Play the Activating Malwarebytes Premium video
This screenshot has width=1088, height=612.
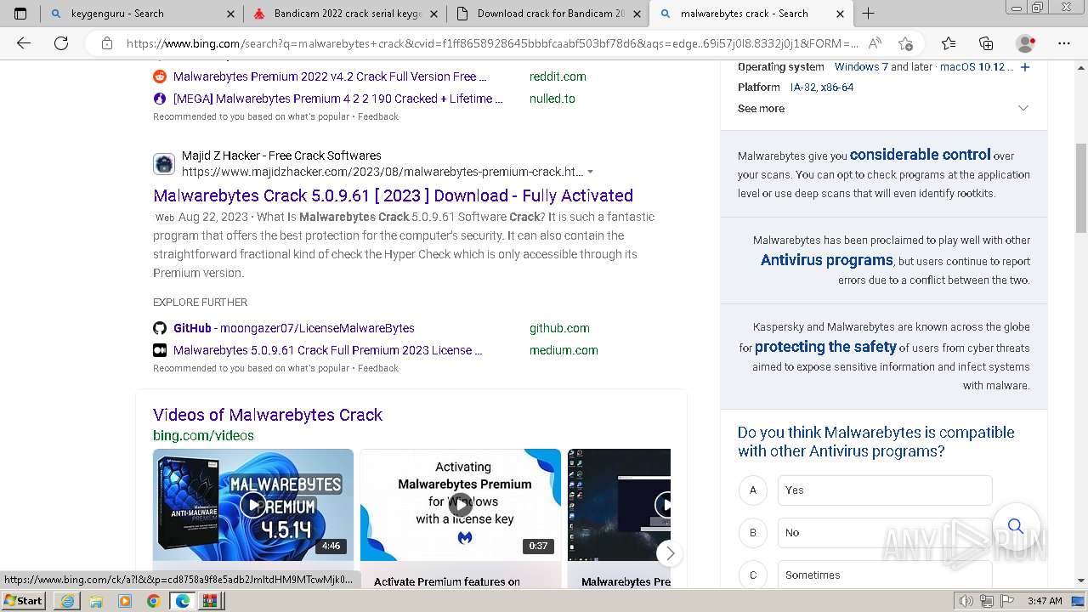[460, 505]
